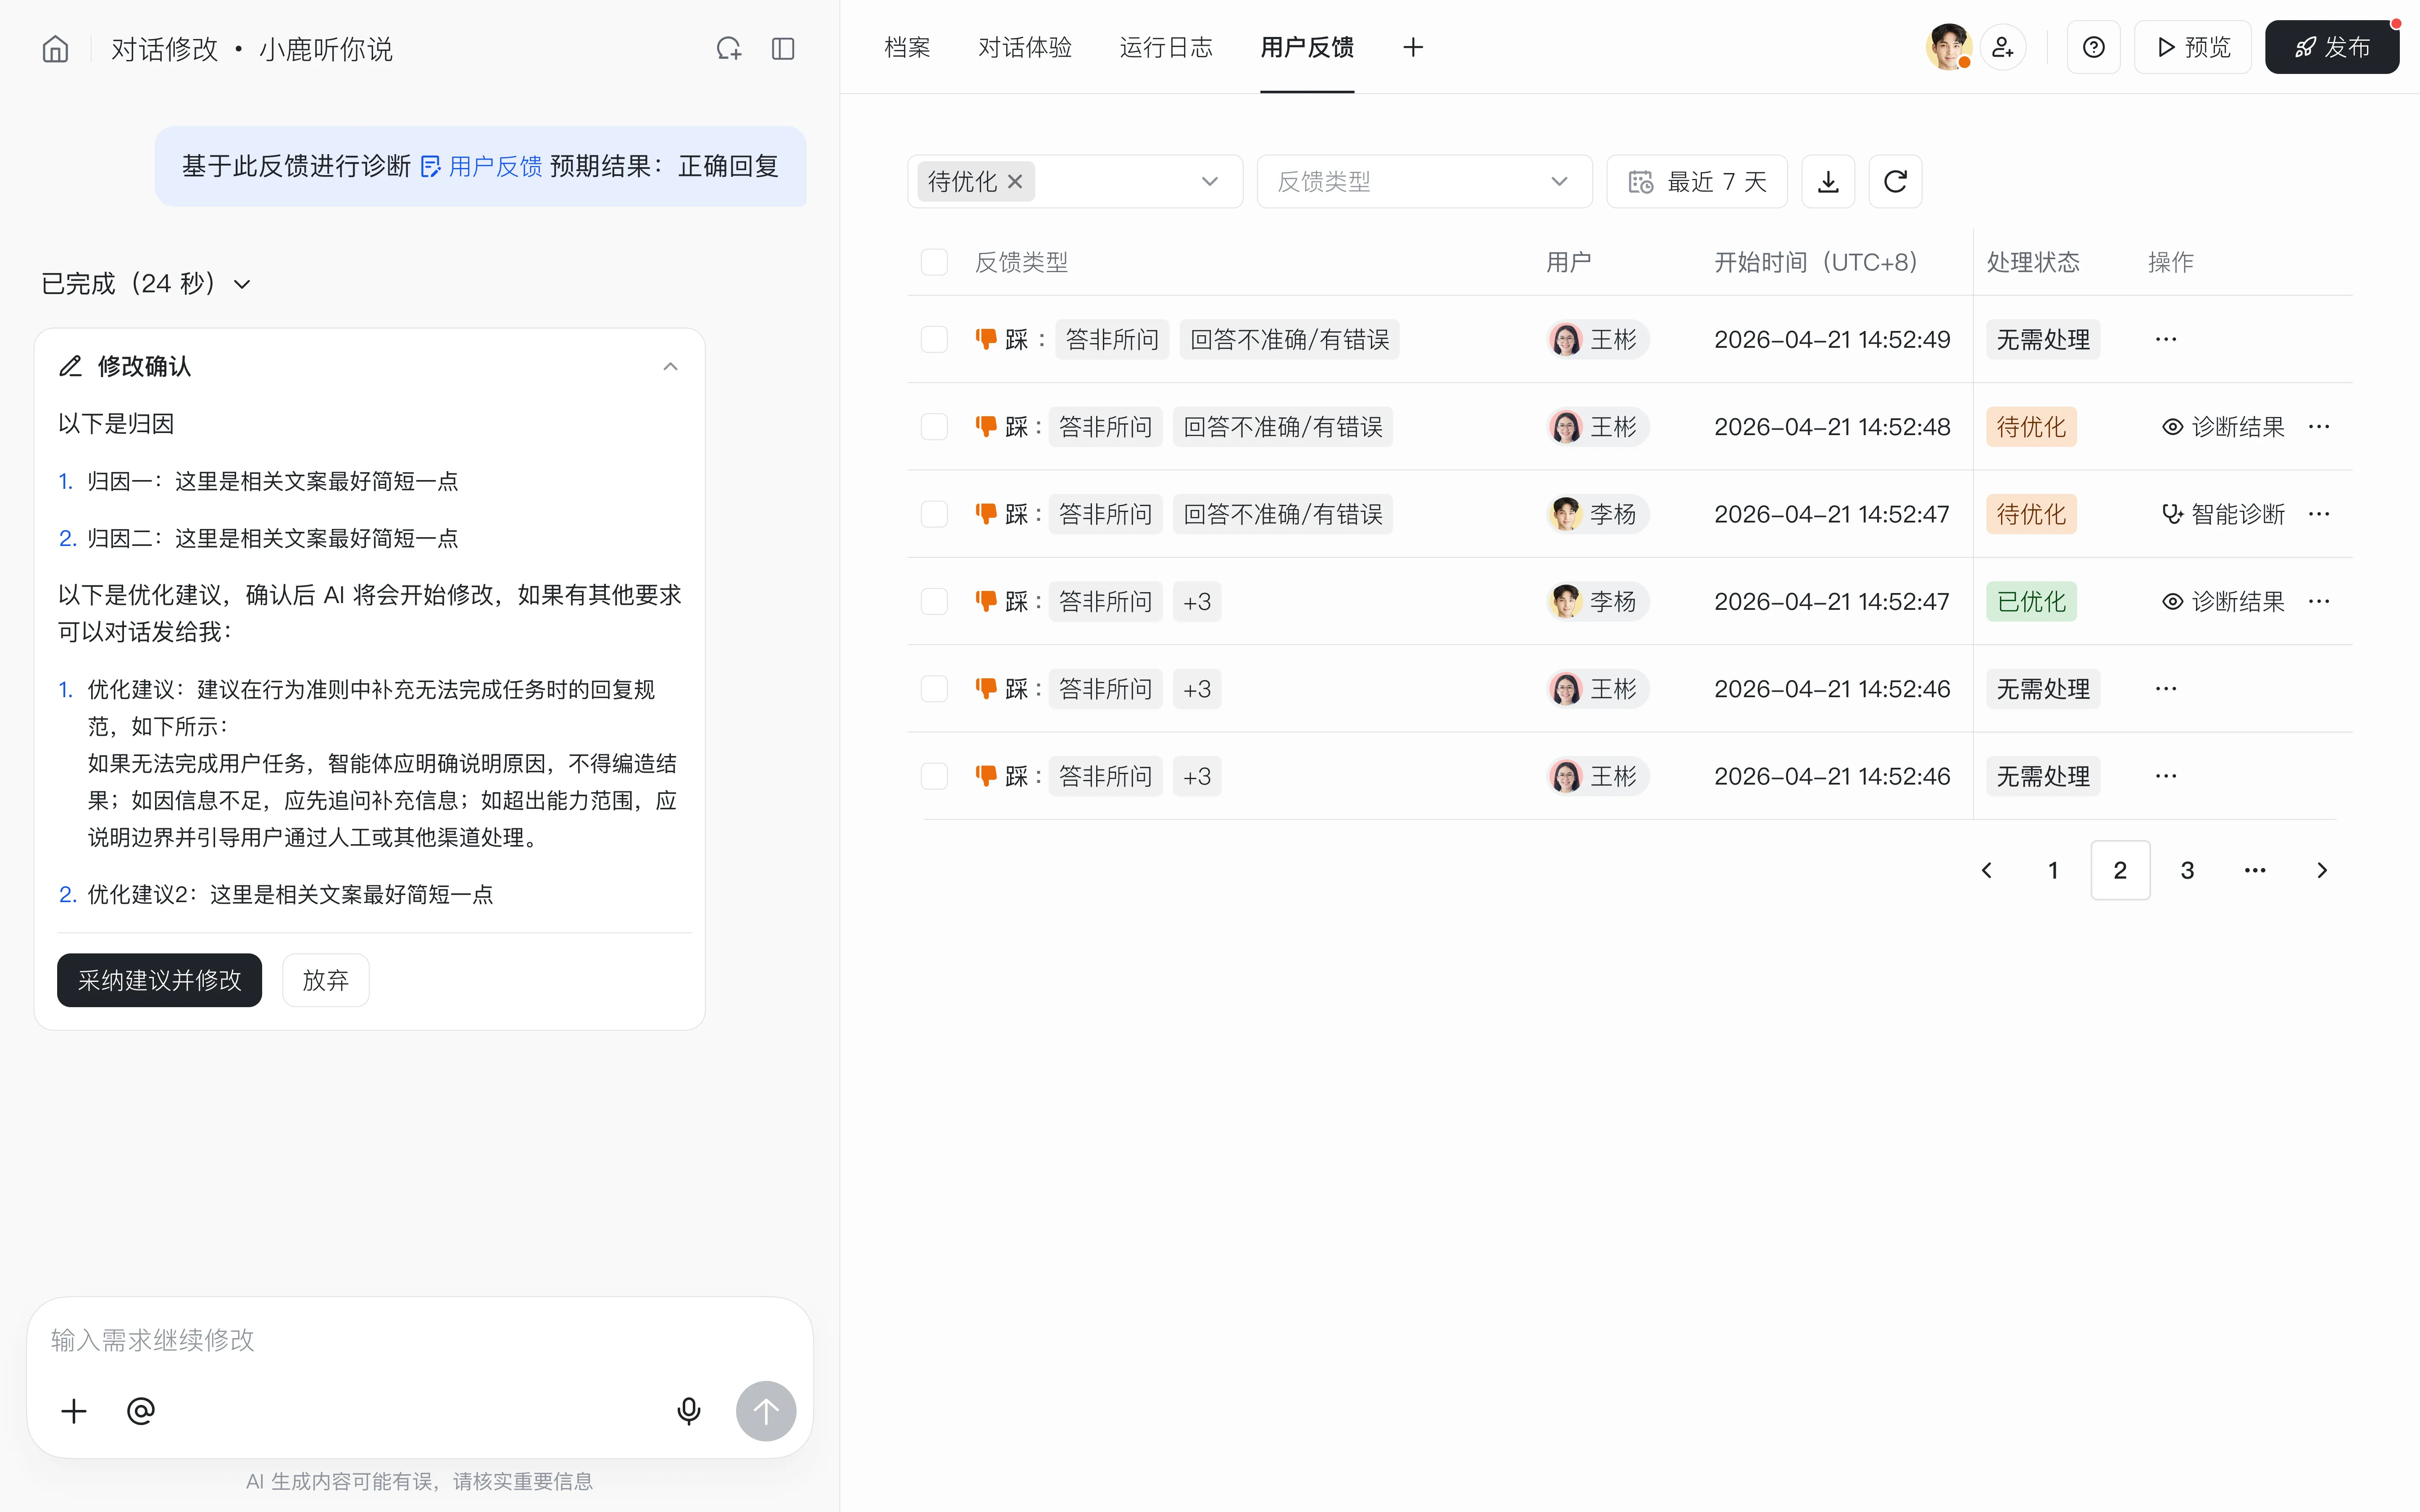This screenshot has width=2420, height=1512.
Task: Add a new tab with plus icon
Action: (x=1413, y=47)
